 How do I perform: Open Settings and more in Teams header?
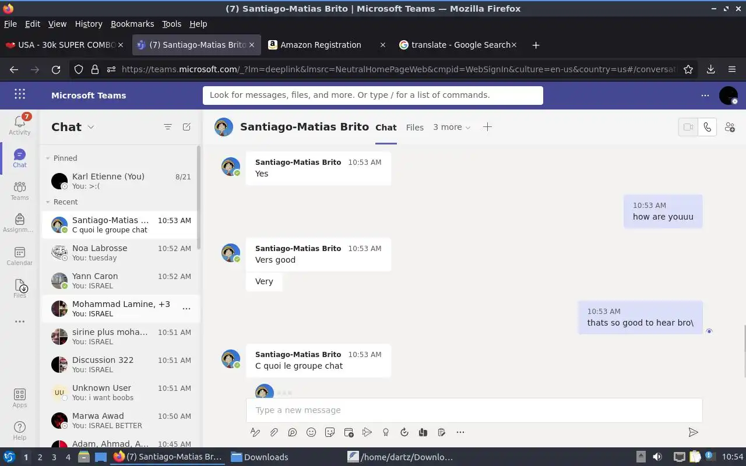point(705,95)
